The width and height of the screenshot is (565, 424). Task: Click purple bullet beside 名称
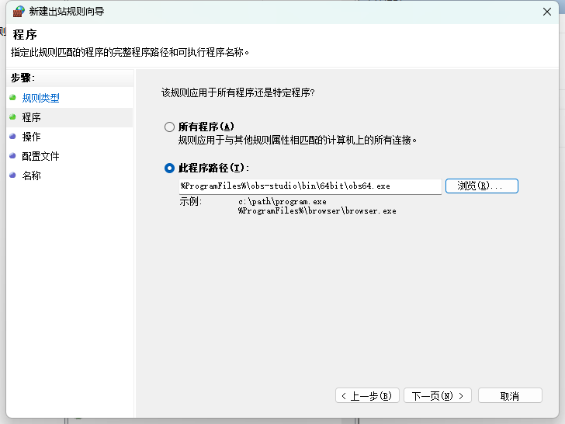tap(13, 176)
